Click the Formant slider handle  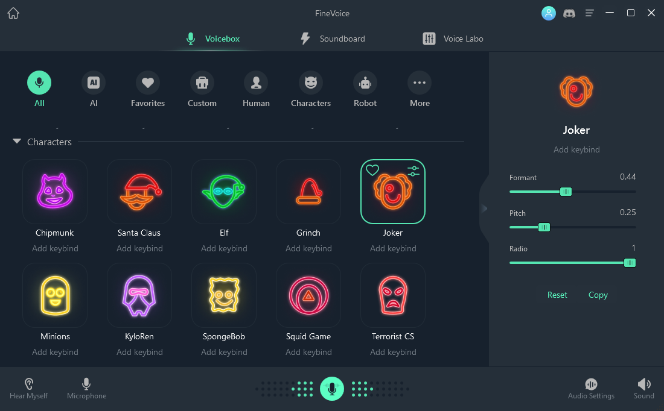click(x=566, y=192)
